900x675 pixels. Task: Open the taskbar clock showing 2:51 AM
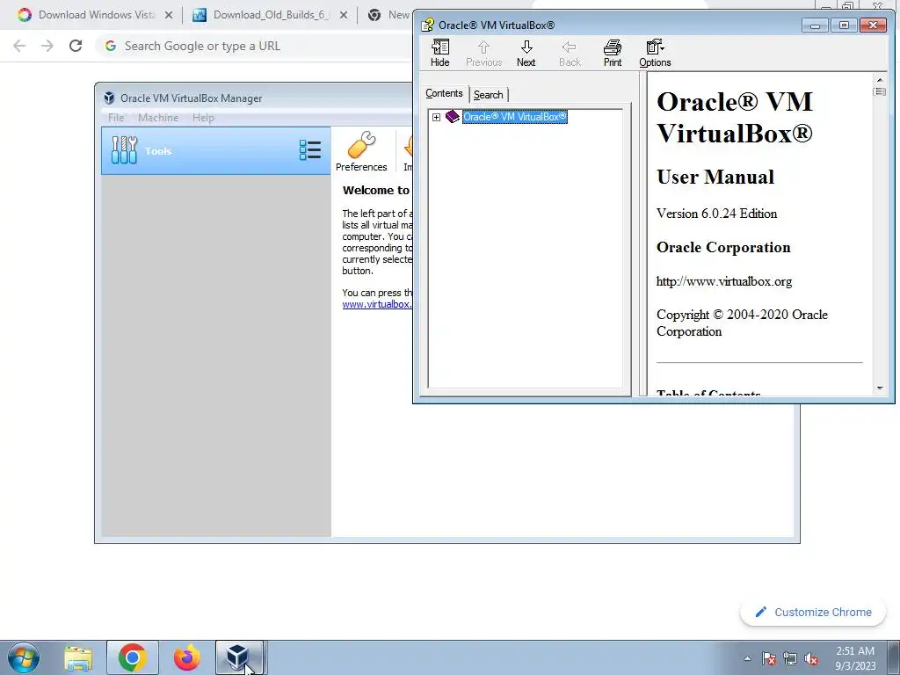855,658
